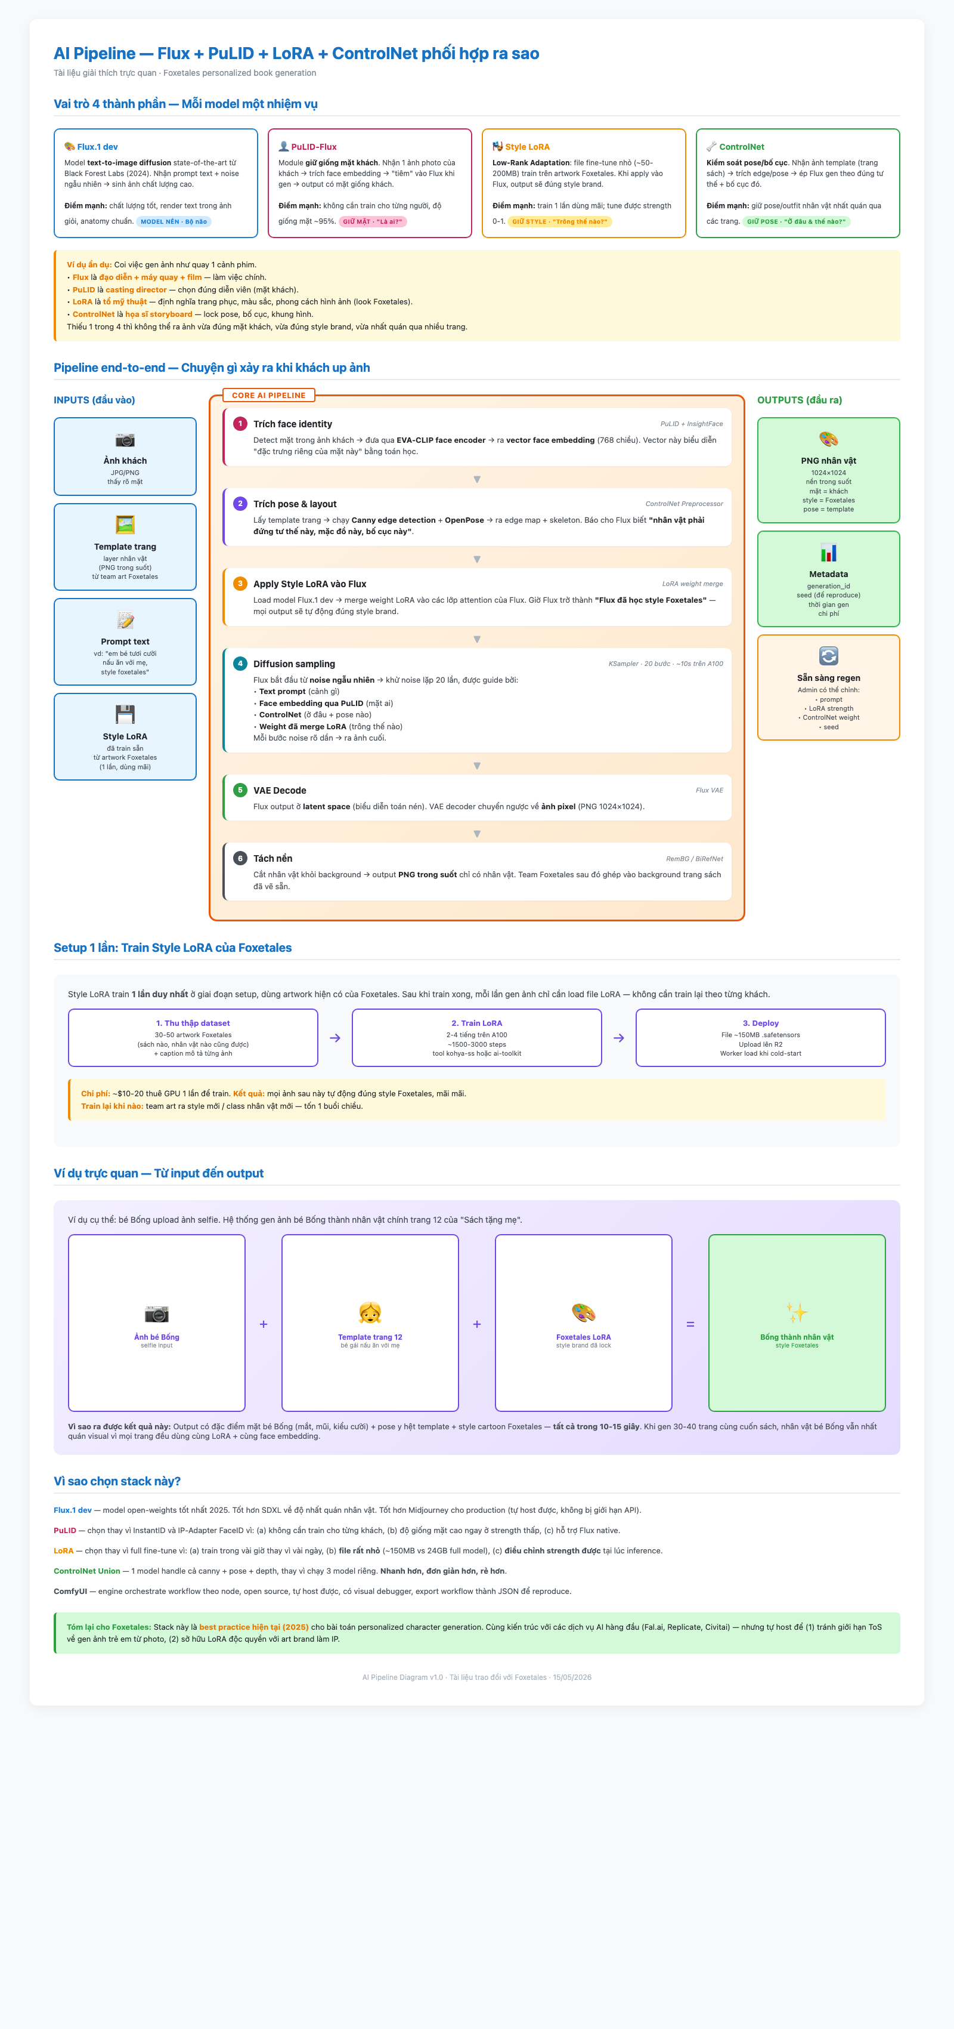Click the "LoRA weight merge" tool label
954x2029 pixels.
point(692,584)
